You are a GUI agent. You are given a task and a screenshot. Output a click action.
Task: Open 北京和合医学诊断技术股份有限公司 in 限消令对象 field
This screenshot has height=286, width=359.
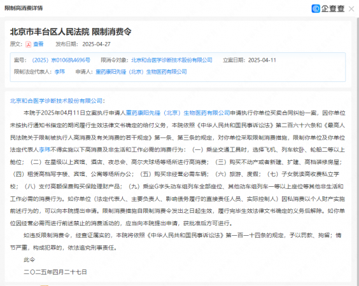(172, 60)
